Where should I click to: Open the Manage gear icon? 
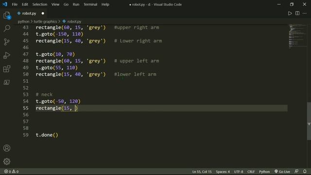7,161
